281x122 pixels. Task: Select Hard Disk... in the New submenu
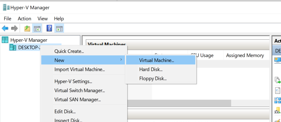[x=161, y=69]
